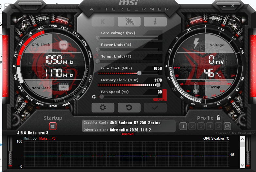Screen dimensions: 256x172
Task: Close the Afterburner window
Action: (233, 6)
